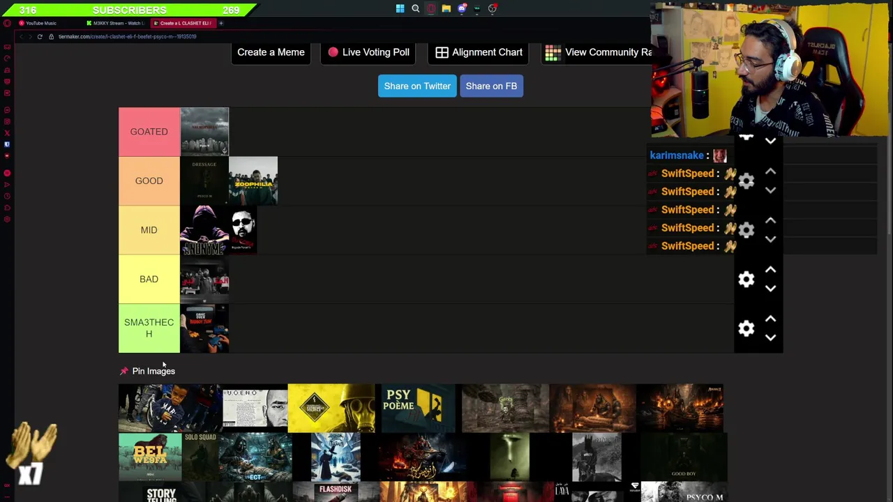Viewport: 893px width, 502px height.
Task: Open settings gear for MID tier row
Action: tap(746, 230)
